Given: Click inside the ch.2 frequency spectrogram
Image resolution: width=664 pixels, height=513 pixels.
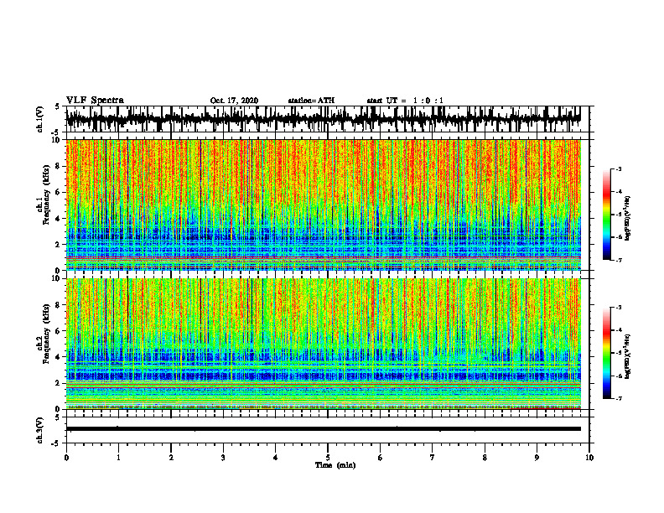Looking at the screenshot, I should (x=323, y=344).
